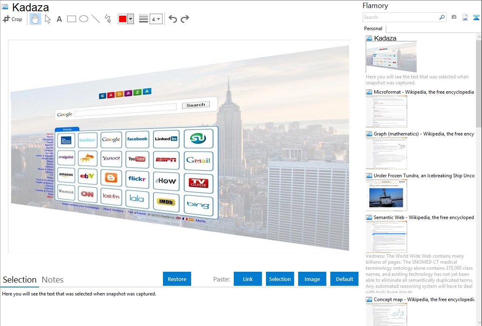Click the StumbleUpon tile in snapshot
This screenshot has height=326, width=482.
coord(198,138)
